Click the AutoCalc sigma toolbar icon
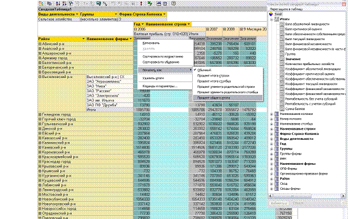This screenshot has height=219, width=348. [x=85, y=4]
